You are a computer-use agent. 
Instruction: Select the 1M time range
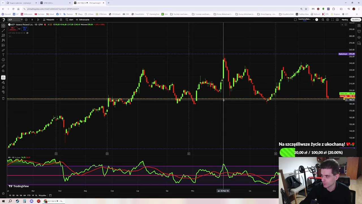(x=17, y=195)
